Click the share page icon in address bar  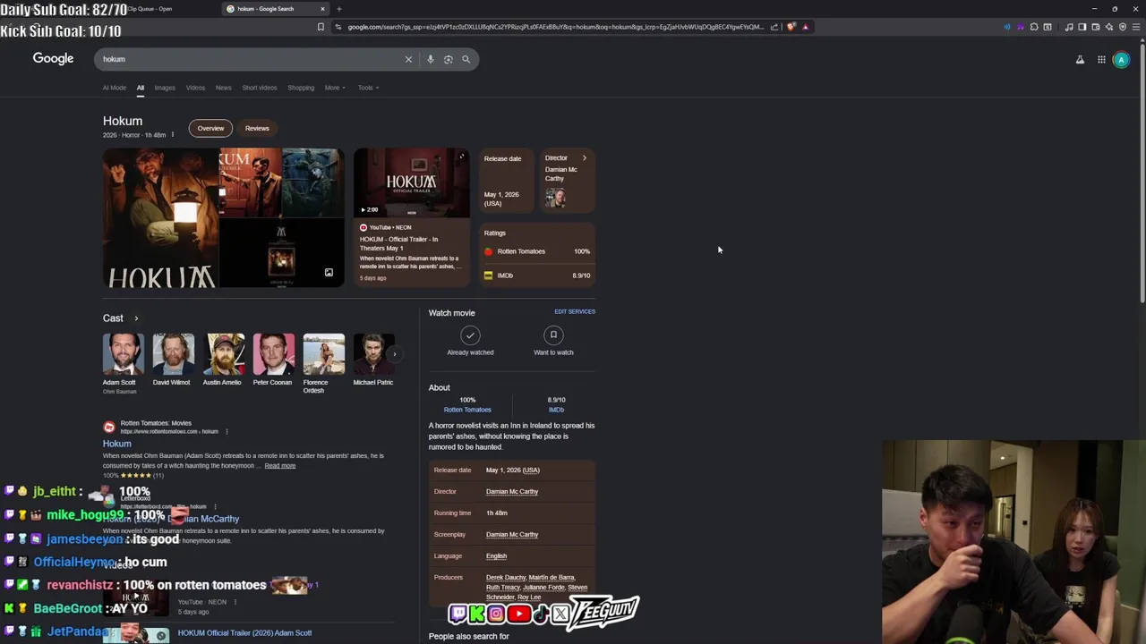(774, 27)
